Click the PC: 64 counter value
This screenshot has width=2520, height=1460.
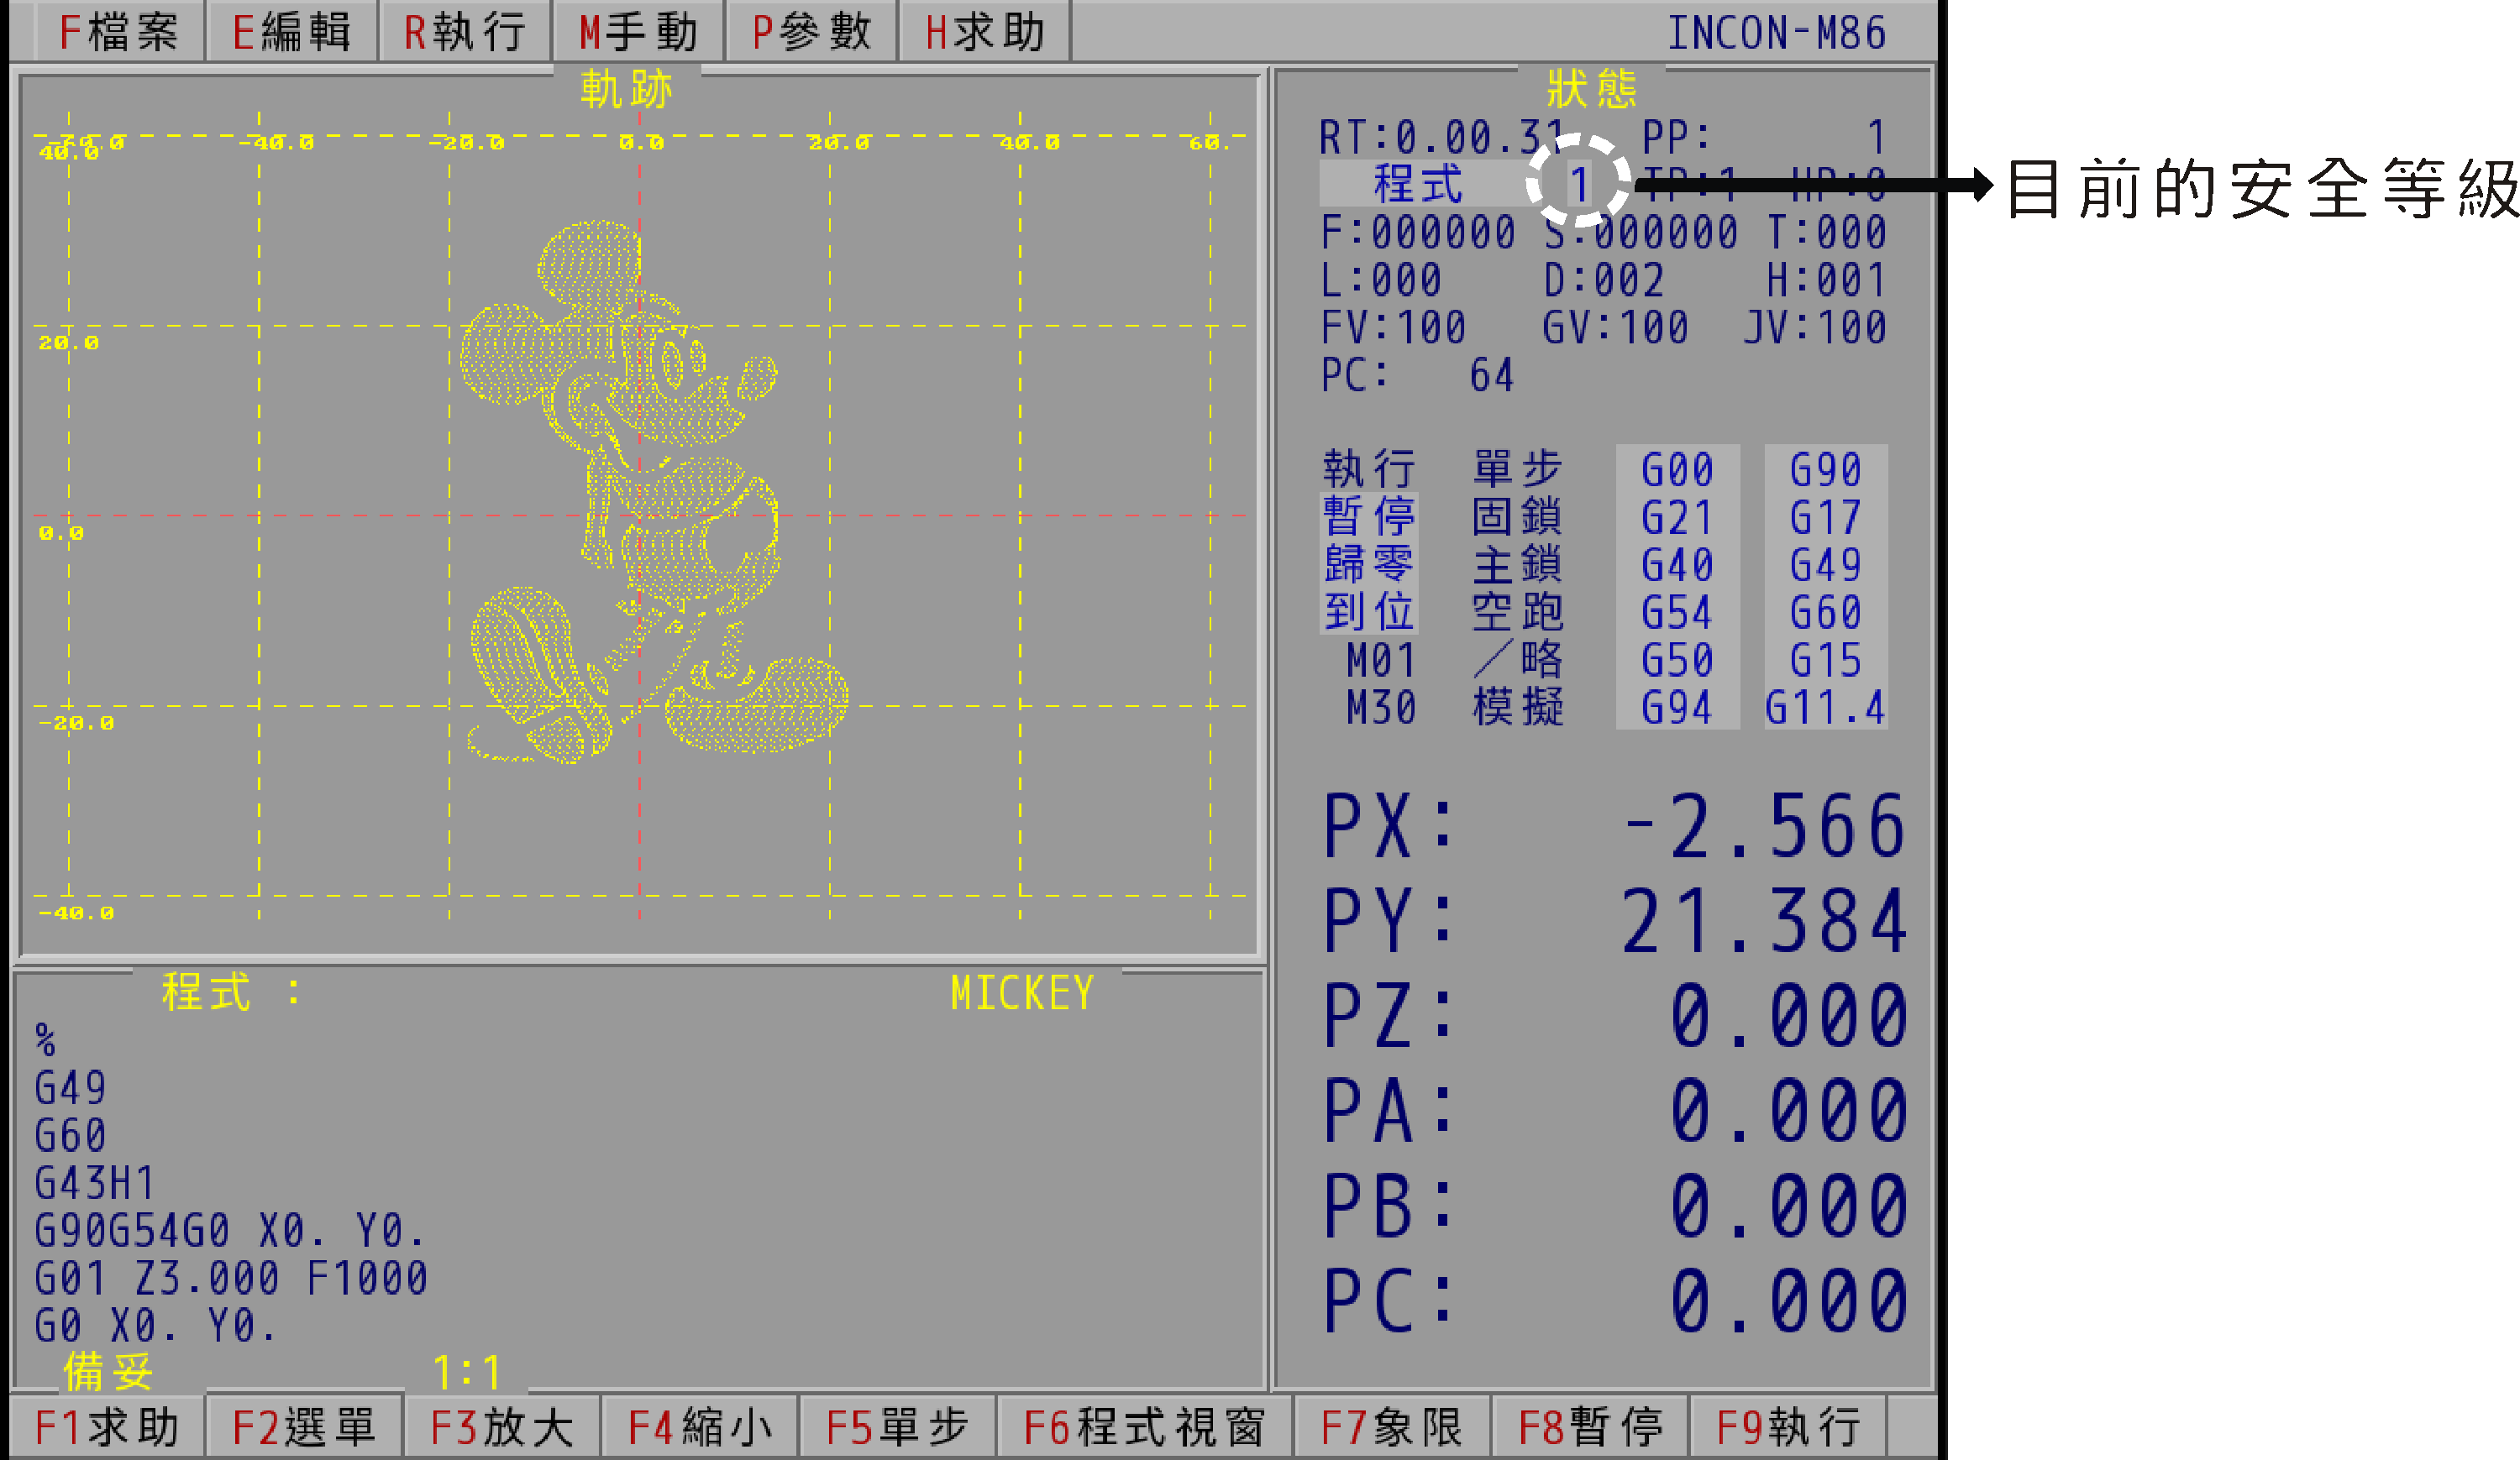coord(1418,376)
